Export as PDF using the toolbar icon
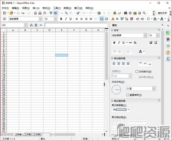The width and height of the screenshot is (172, 141). [x=35, y=13]
